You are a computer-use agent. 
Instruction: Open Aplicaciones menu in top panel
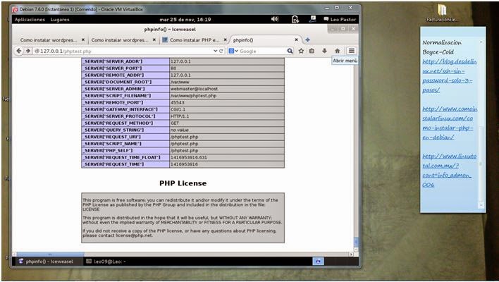pyautogui.click(x=30, y=20)
